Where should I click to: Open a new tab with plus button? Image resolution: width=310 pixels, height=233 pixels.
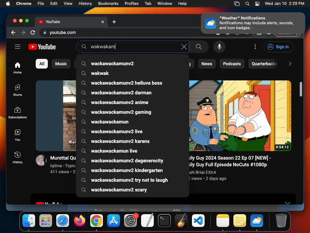pyautogui.click(x=114, y=22)
